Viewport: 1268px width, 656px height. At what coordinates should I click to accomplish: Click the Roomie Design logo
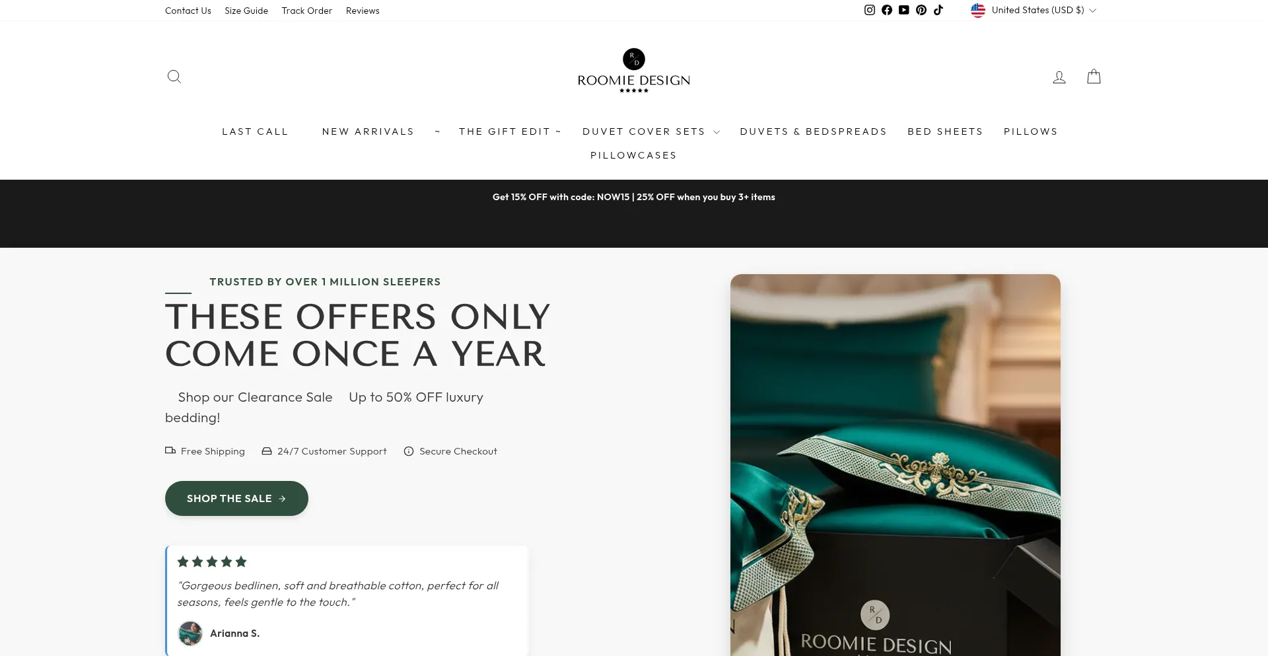634,71
